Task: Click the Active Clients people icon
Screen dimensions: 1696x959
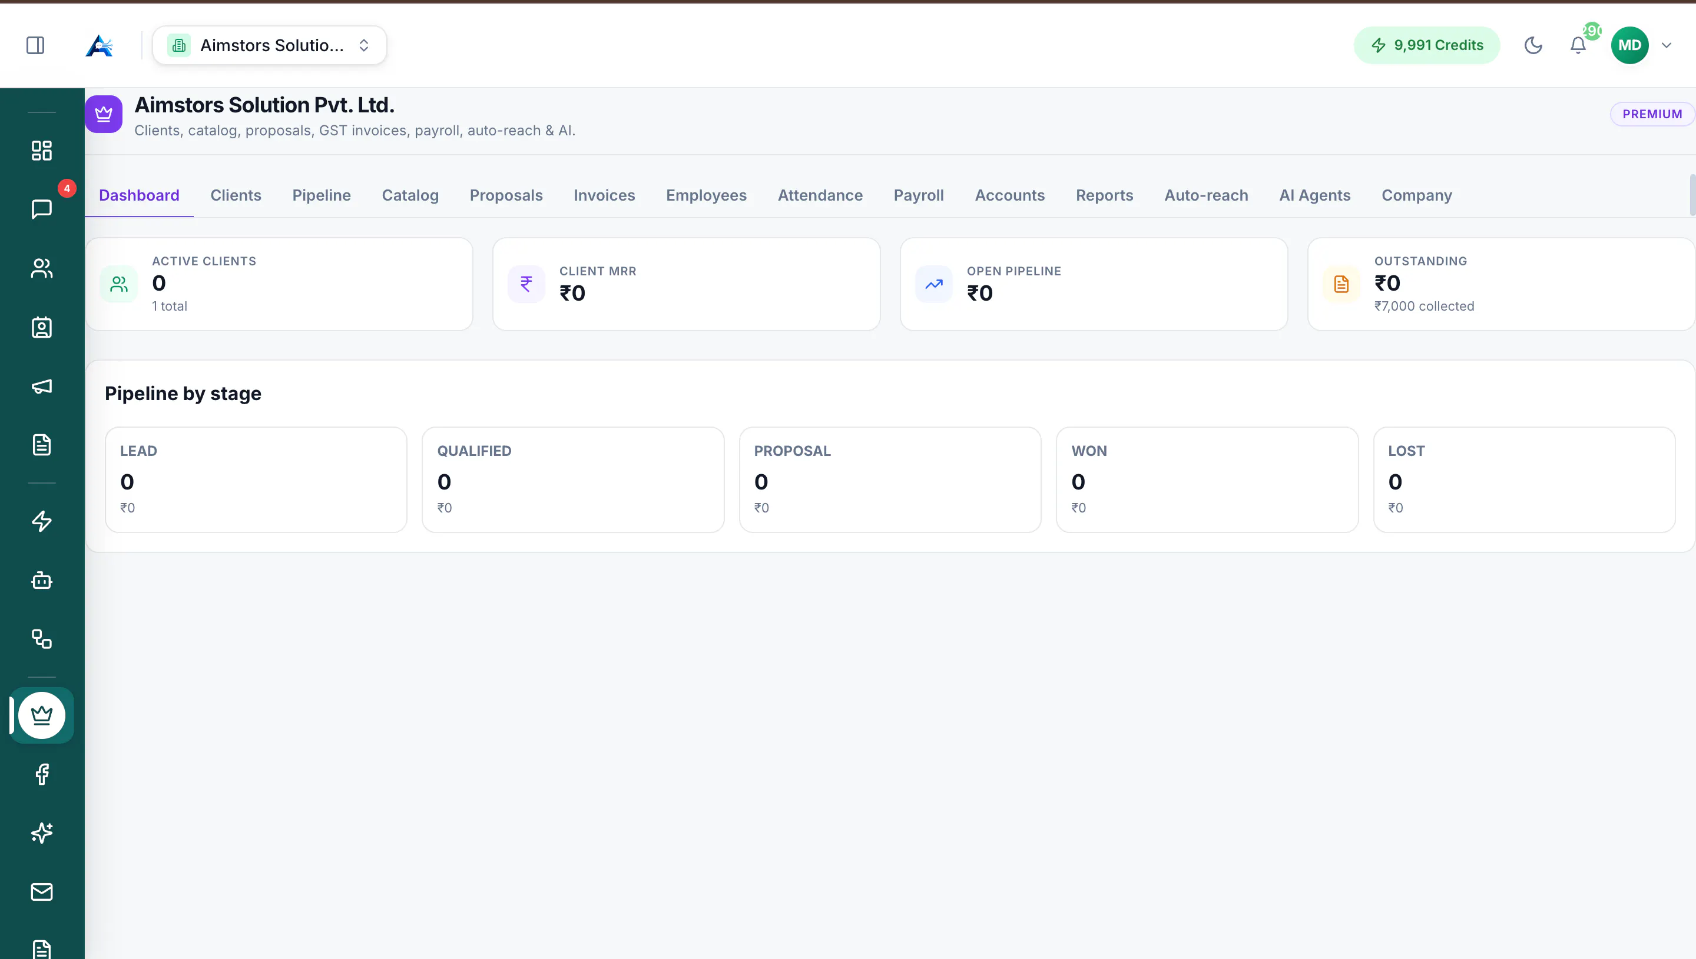Action: tap(118, 285)
